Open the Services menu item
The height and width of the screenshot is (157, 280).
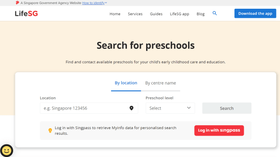[x=135, y=14]
